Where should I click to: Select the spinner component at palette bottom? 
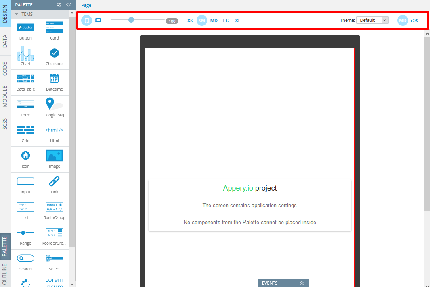tap(25, 281)
